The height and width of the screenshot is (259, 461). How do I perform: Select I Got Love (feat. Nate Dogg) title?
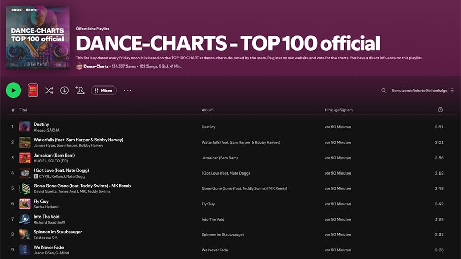point(61,170)
